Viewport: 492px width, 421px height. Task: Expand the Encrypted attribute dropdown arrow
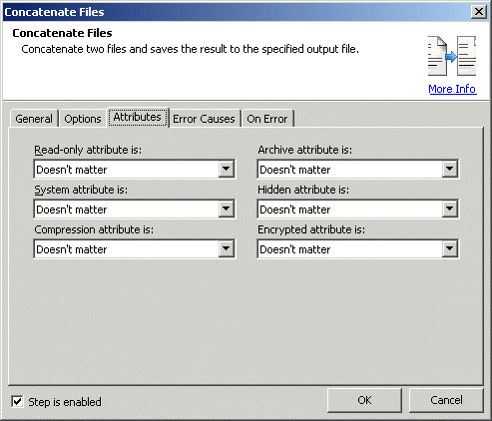[449, 248]
